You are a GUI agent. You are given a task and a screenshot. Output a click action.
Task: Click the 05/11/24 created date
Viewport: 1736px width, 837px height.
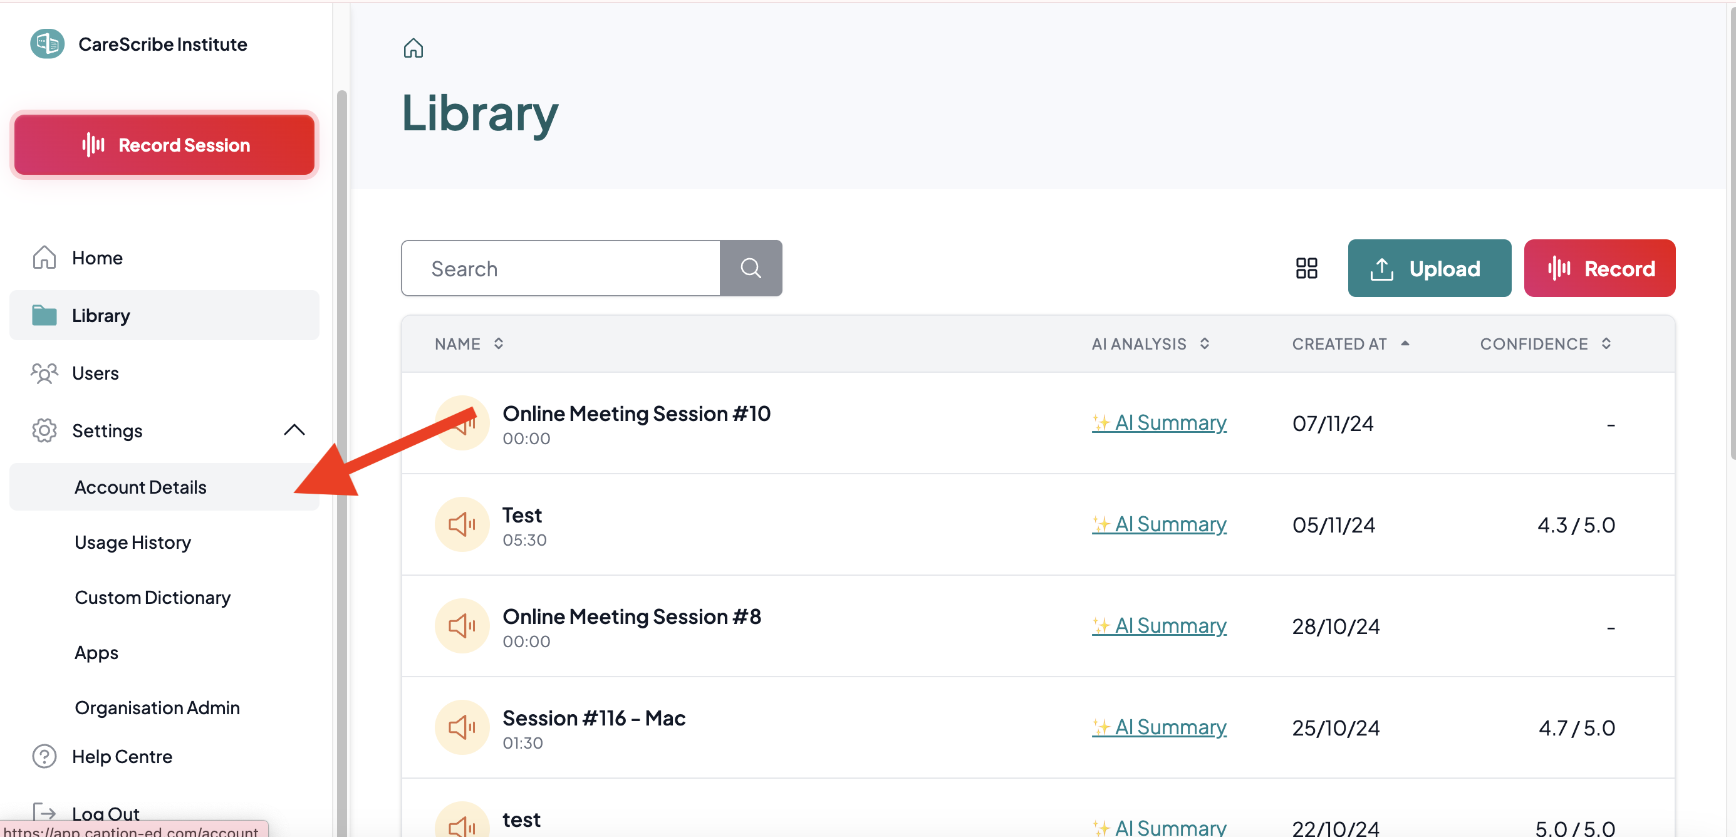[x=1334, y=525]
